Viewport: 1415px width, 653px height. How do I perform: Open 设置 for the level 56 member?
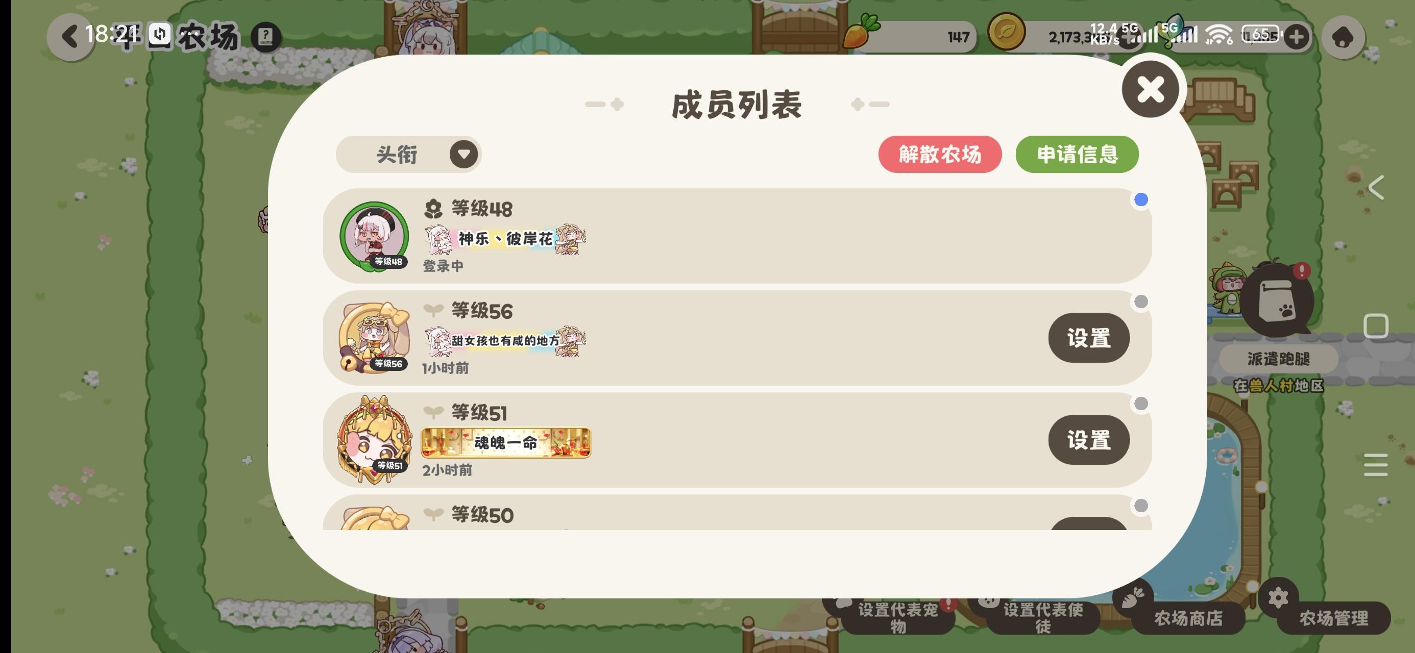point(1089,338)
